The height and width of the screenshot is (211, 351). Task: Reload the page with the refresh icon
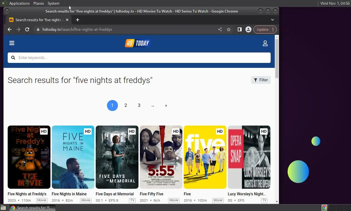(27, 29)
